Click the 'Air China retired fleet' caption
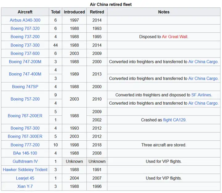Screen dimensions: 222x193 tap(111, 4)
